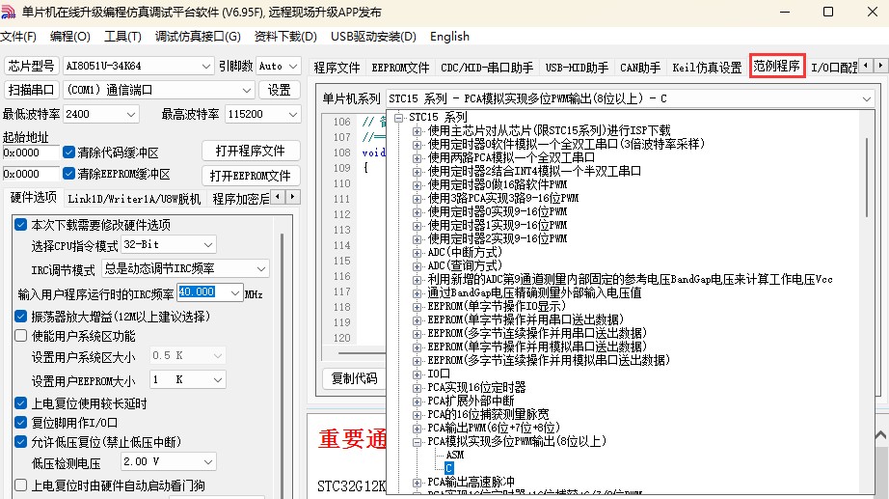Collapse the STC15 系列 root node
This screenshot has width=889, height=499.
pyautogui.click(x=397, y=117)
